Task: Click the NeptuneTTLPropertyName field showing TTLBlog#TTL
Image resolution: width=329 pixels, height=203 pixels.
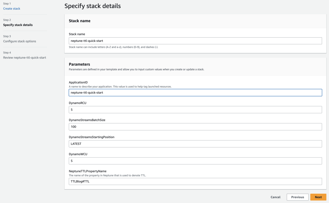Action: (x=195, y=181)
